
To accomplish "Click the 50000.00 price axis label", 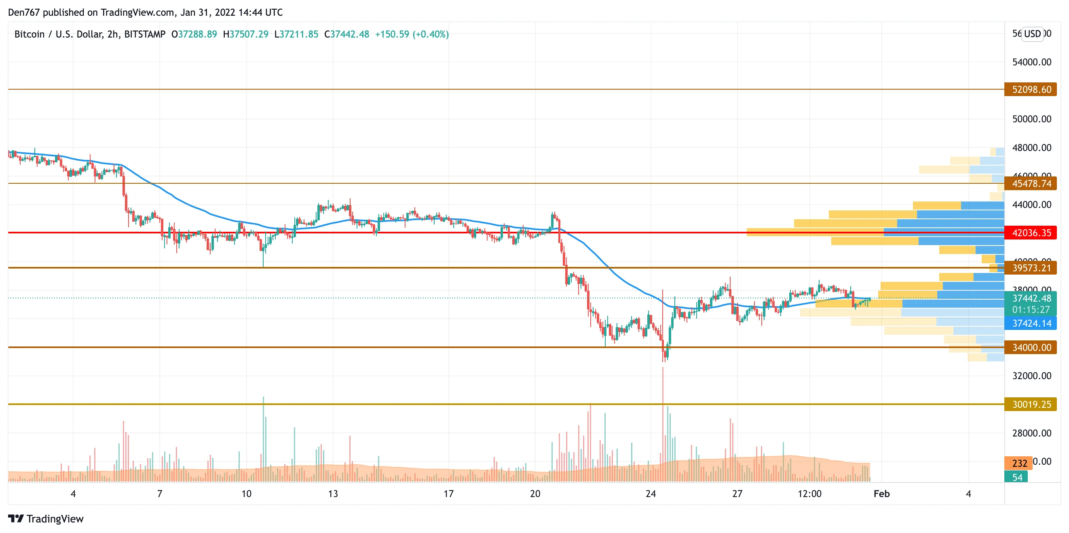I will point(1032,119).
